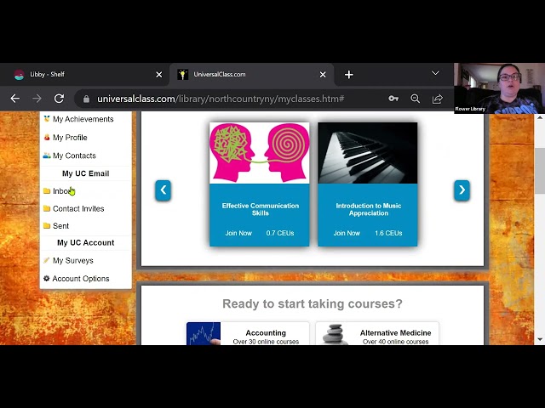Screen dimensions: 545x408
Task: Click the Alternative Medicine stones thumbnail
Action: click(334, 334)
